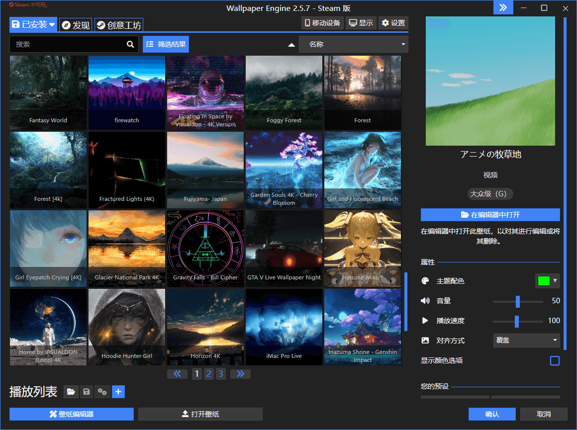Screen dimensions: 577x430
Task: Select the Horizon 4K wallpaper
Action: coord(205,327)
